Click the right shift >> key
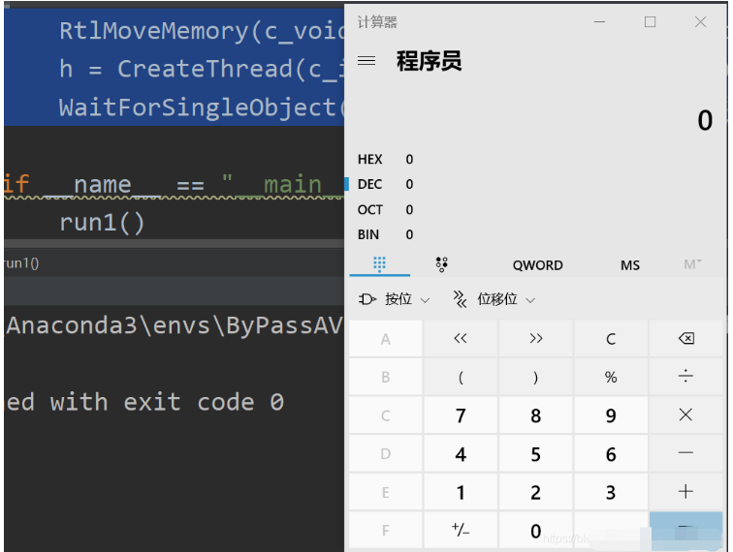Viewport: 733px width, 552px height. click(536, 339)
